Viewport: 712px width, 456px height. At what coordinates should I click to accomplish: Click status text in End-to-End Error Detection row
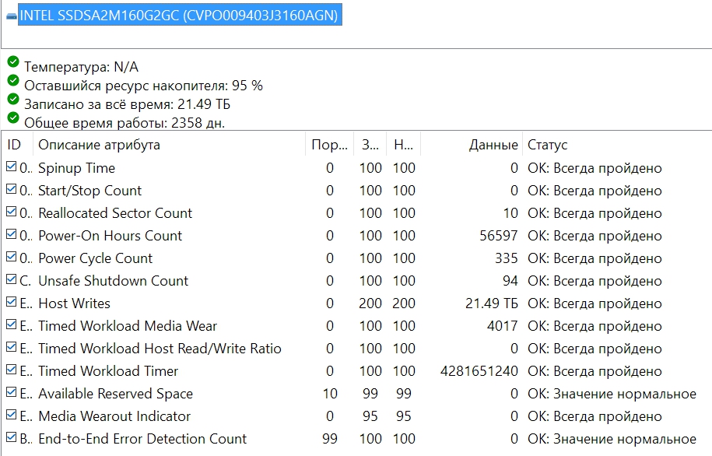pyautogui.click(x=612, y=439)
